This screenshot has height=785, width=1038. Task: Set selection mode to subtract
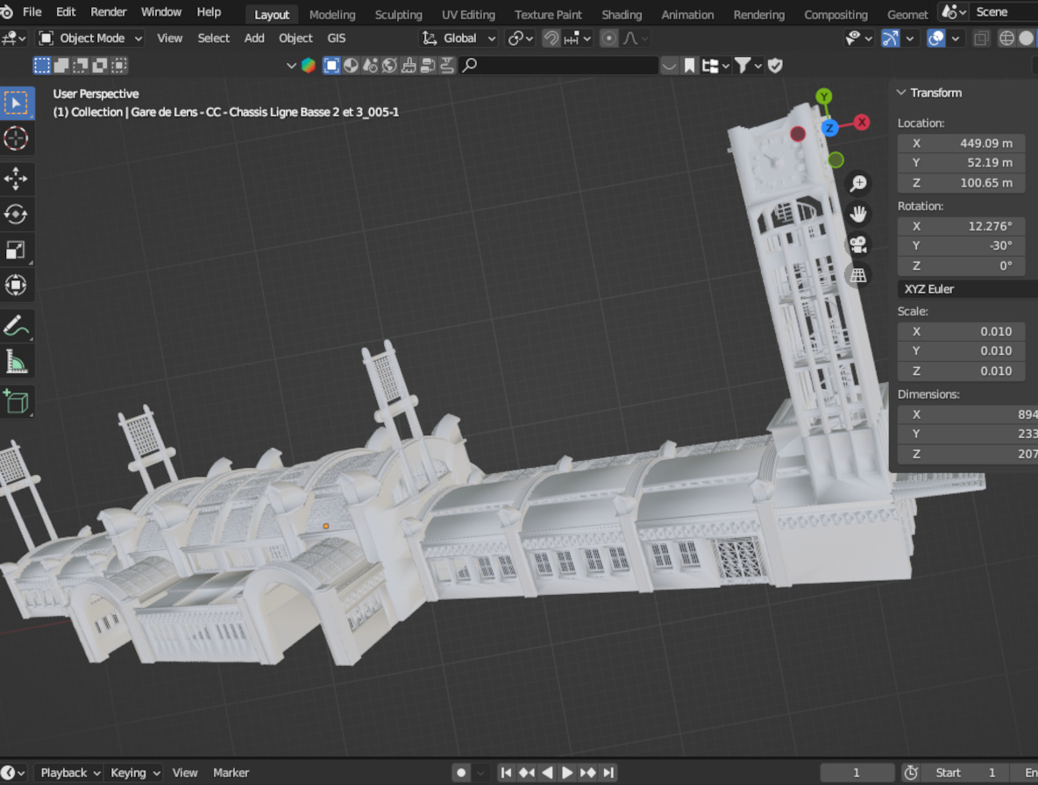click(x=80, y=66)
